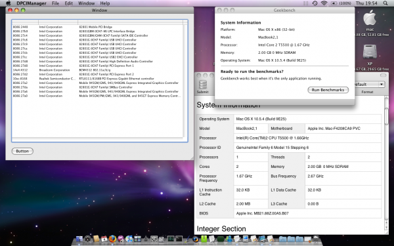
Task: Select the Realtek Gigabit Ethernet controller row
Action: point(97,79)
